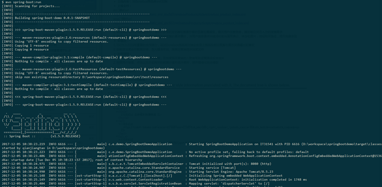Click timestamp '2017-12-05 10:38:24.971'

click(x=23, y=164)
